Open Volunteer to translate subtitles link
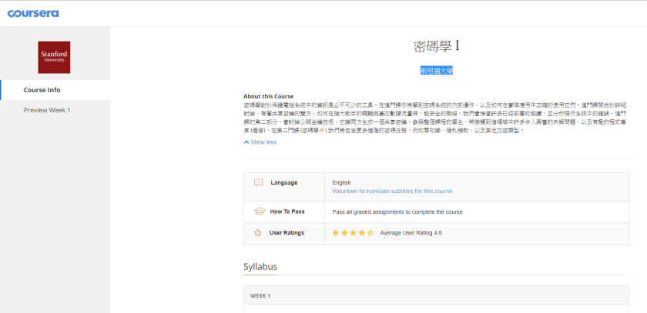This screenshot has height=313, width=647. [x=392, y=191]
